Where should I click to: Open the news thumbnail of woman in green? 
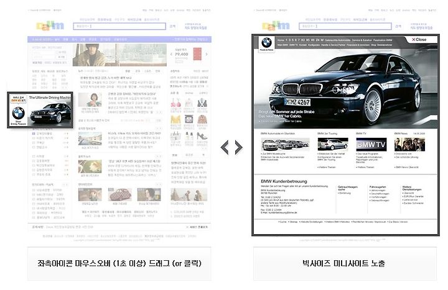point(90,100)
